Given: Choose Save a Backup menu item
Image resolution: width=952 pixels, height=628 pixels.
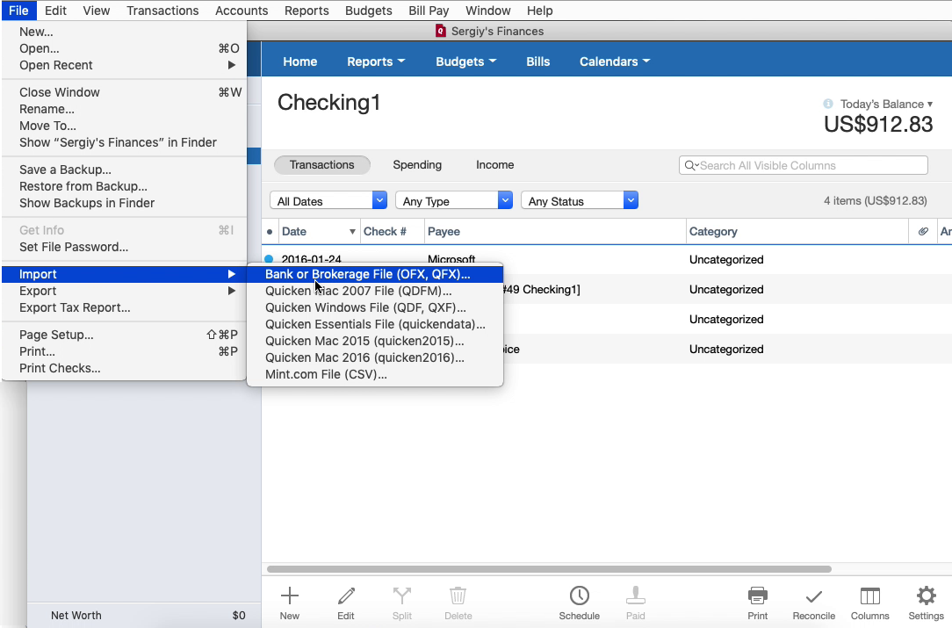Looking at the screenshot, I should pos(125,170).
